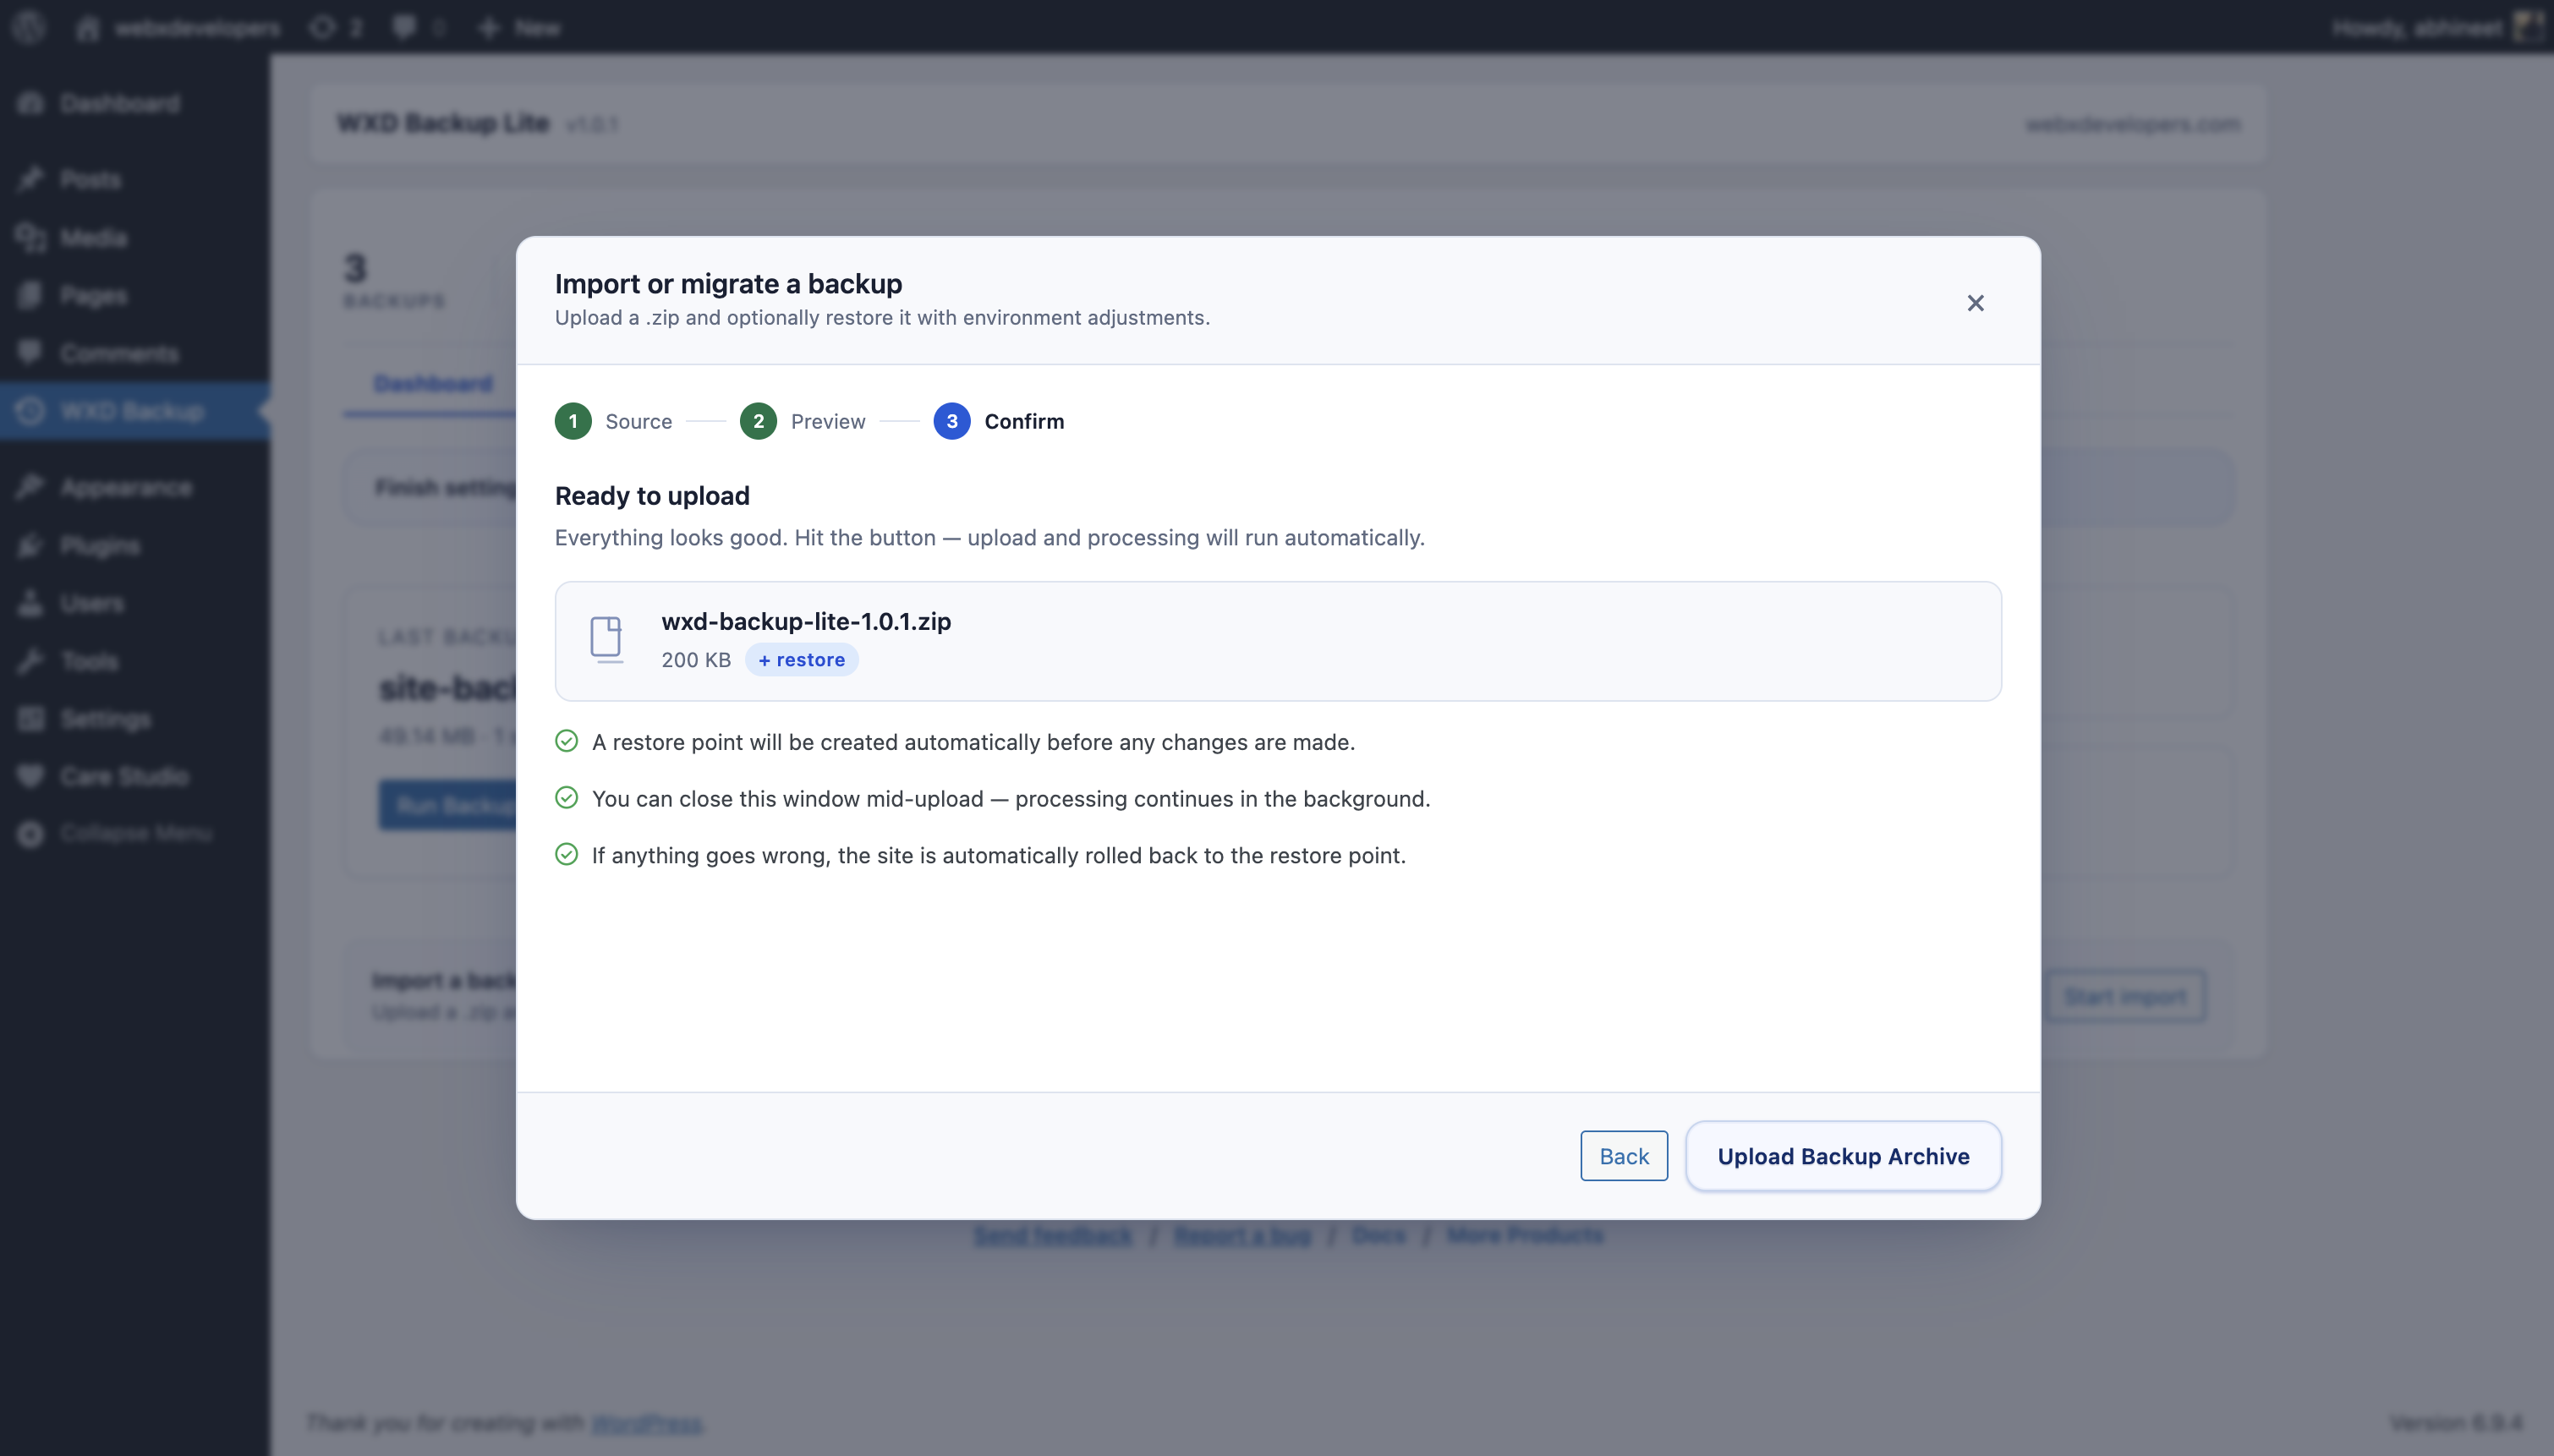2554x1456 pixels.
Task: Click the updates counter in admin bar
Action: [336, 27]
